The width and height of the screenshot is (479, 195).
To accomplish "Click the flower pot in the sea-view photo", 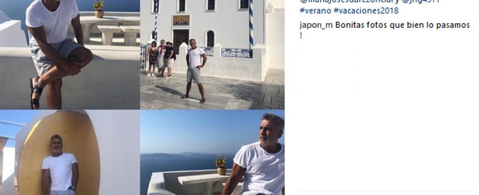I will click(x=221, y=165).
